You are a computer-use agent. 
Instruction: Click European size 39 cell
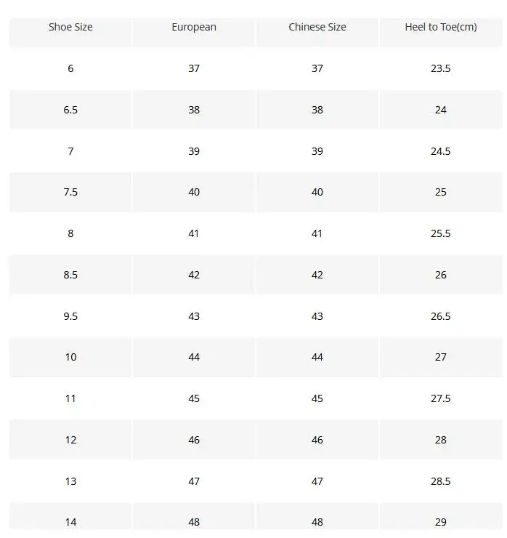pyautogui.click(x=194, y=151)
